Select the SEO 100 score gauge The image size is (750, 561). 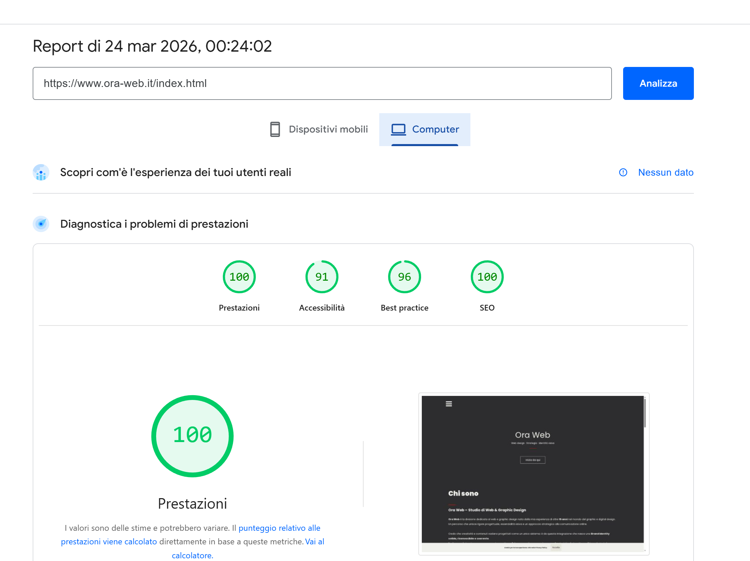(487, 277)
